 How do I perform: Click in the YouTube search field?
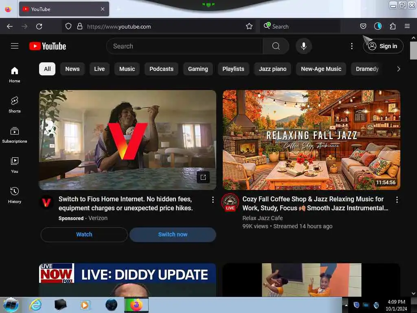[x=184, y=46]
